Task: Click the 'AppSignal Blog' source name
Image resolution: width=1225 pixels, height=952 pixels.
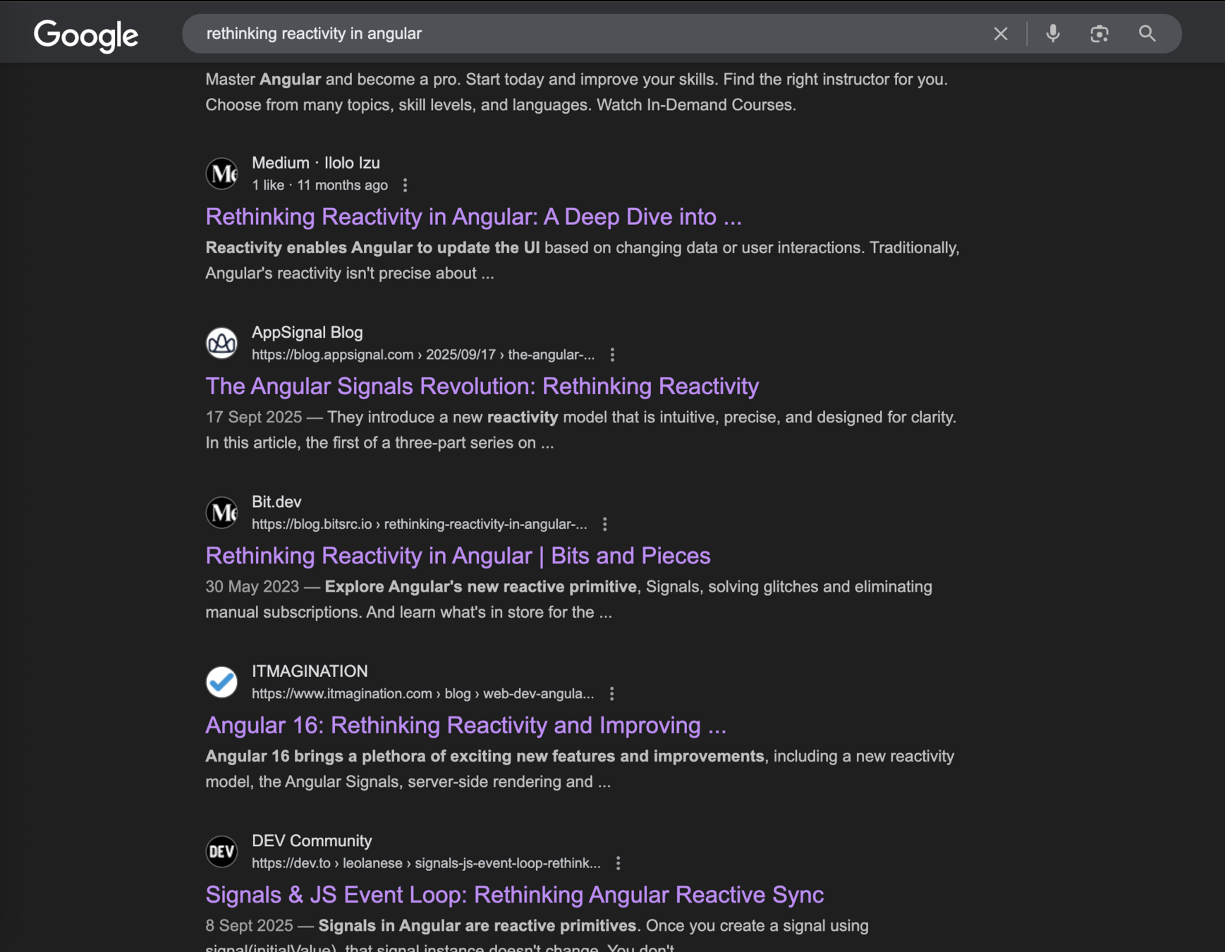Action: [x=307, y=332]
